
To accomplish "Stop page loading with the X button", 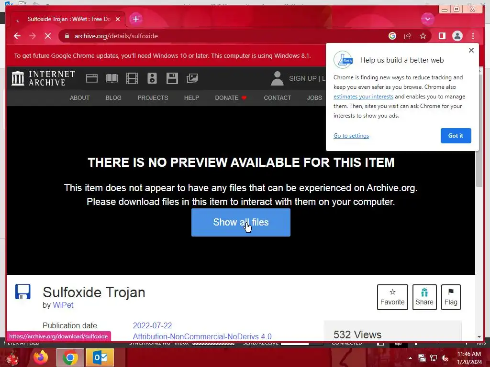I will pyautogui.click(x=48, y=36).
